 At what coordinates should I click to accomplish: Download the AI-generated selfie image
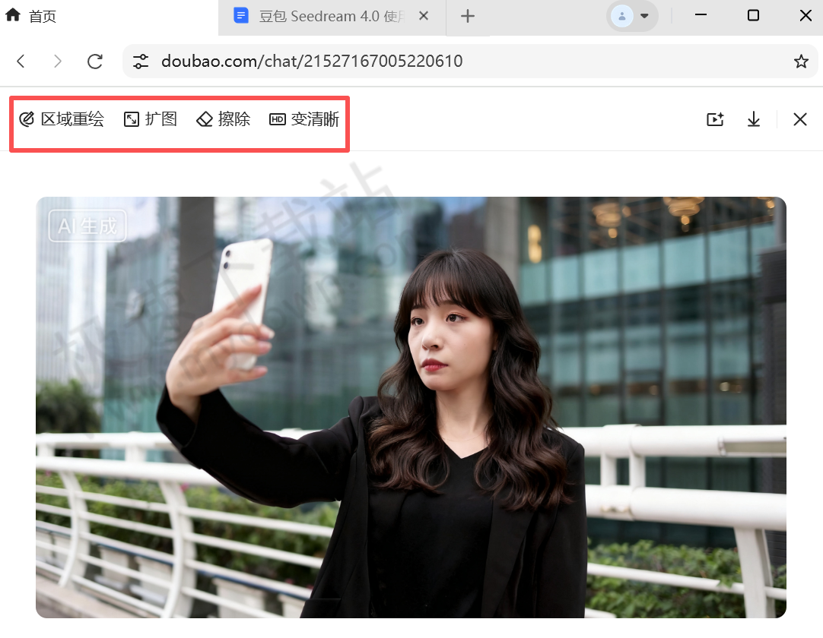click(753, 119)
